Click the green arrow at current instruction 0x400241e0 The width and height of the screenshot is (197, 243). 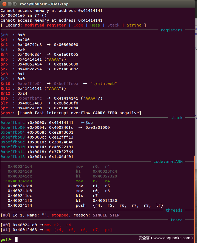(x=5, y=181)
